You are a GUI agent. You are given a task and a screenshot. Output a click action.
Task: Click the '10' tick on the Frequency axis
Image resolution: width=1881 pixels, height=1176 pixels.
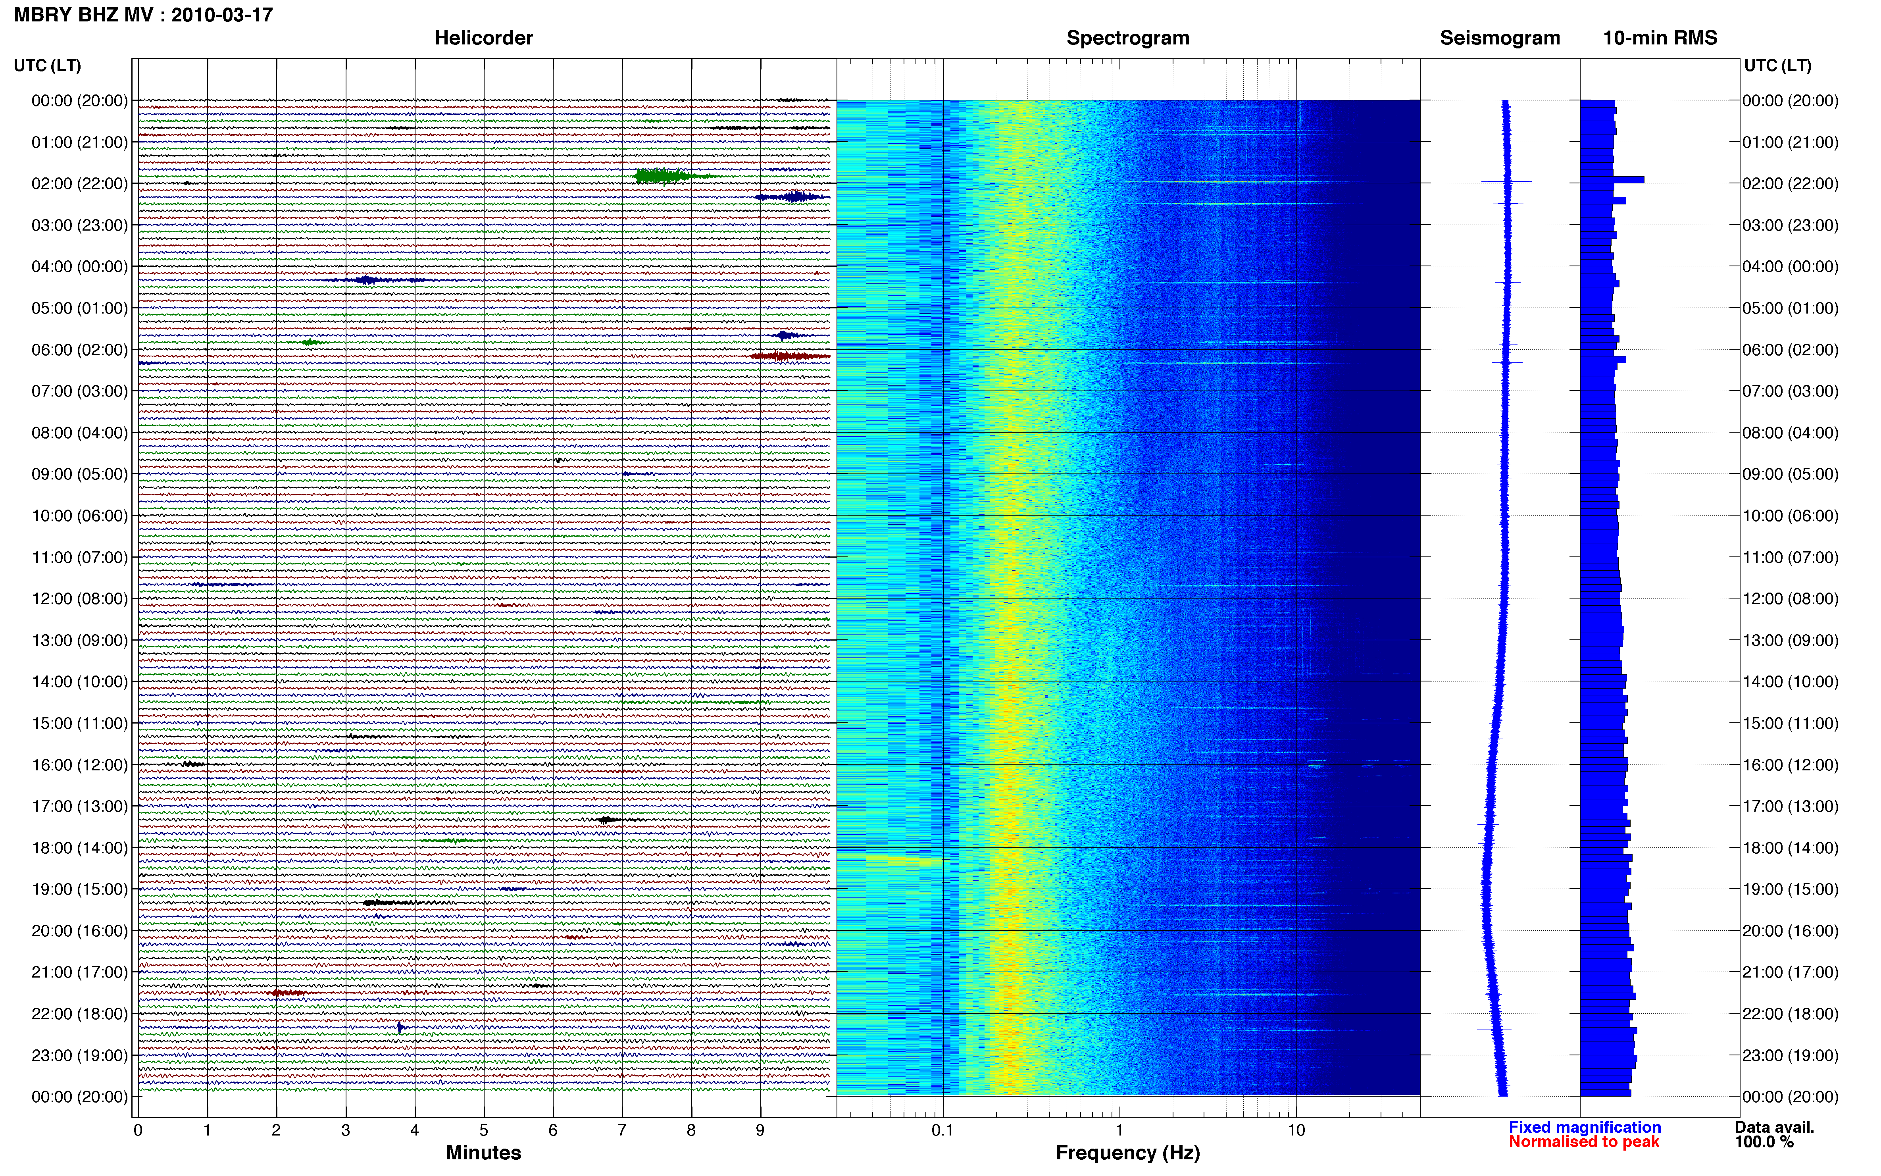pos(1296,1130)
